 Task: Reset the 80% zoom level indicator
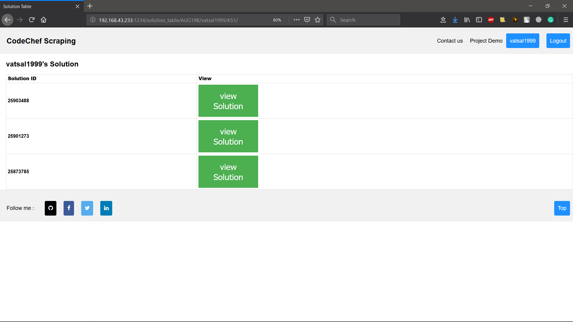pos(277,20)
